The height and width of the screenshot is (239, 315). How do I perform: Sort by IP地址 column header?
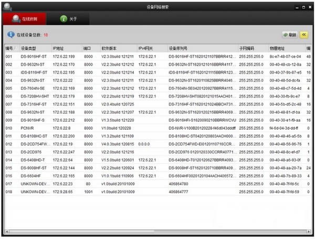(x=67, y=48)
